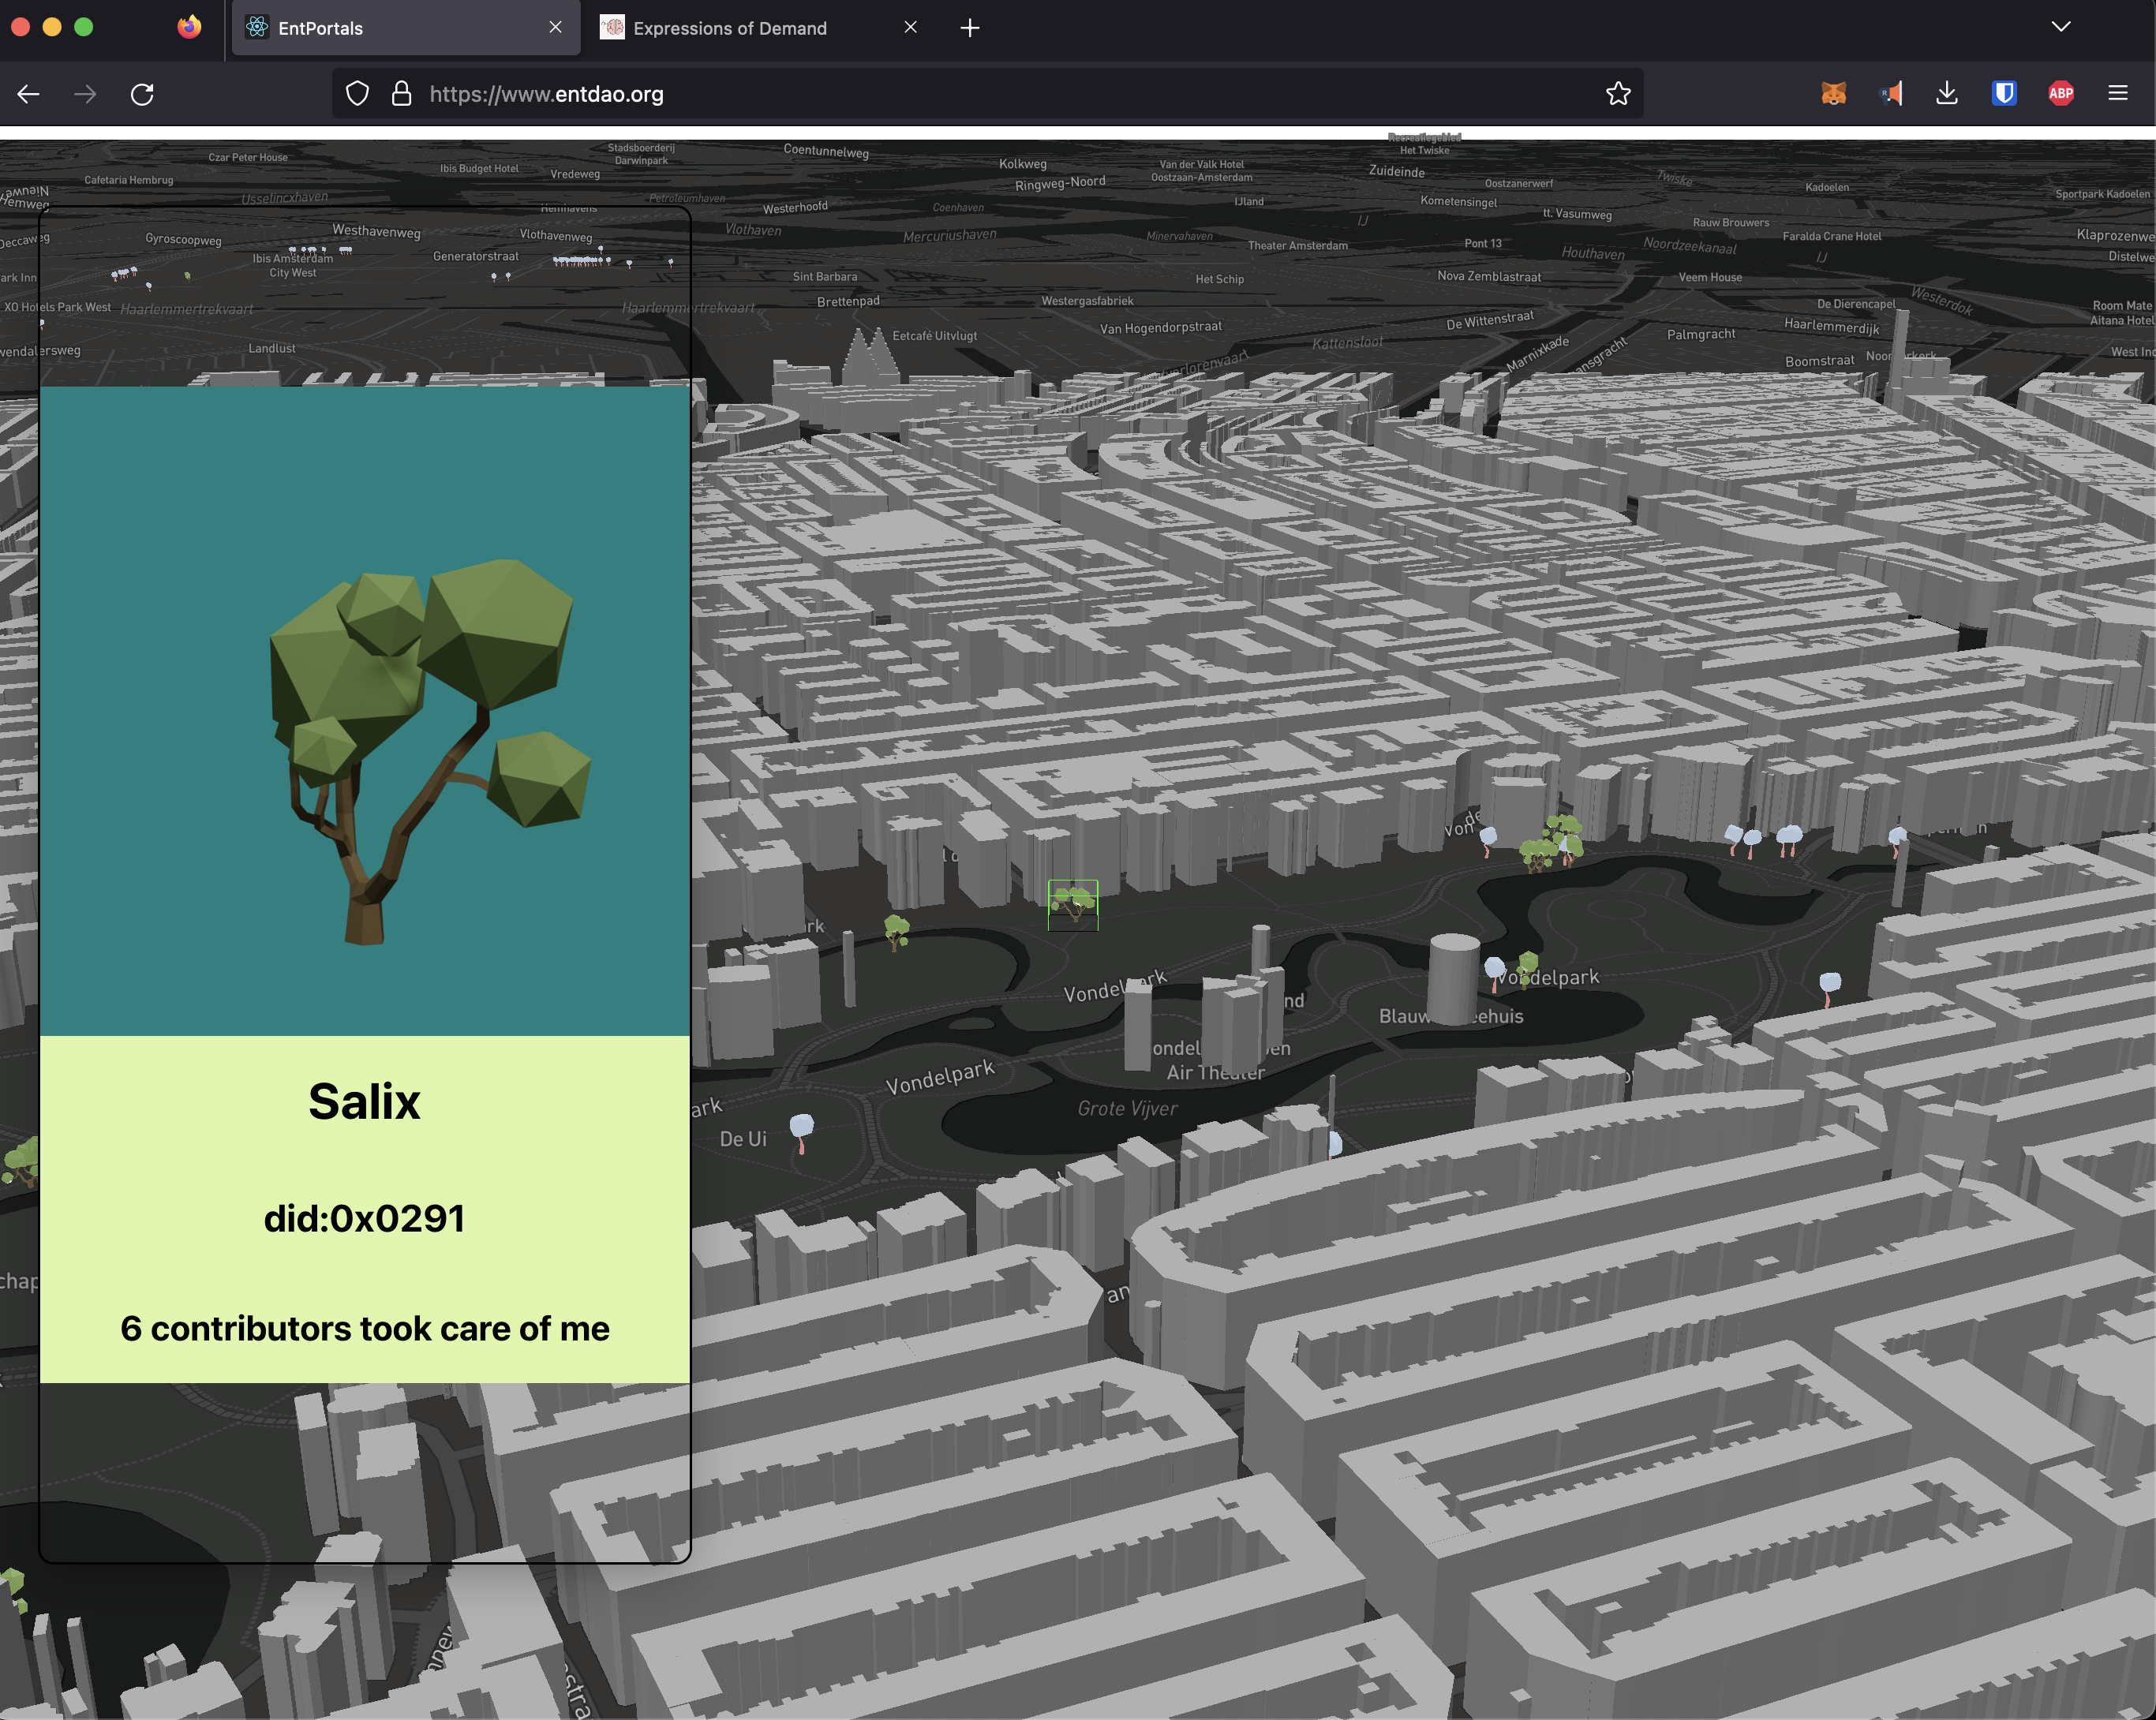Open a new tab with plus button
Image resolution: width=2156 pixels, height=1720 pixels.
point(969,28)
